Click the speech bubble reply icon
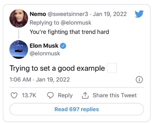The height and width of the screenshot is (123, 155). click(x=51, y=95)
